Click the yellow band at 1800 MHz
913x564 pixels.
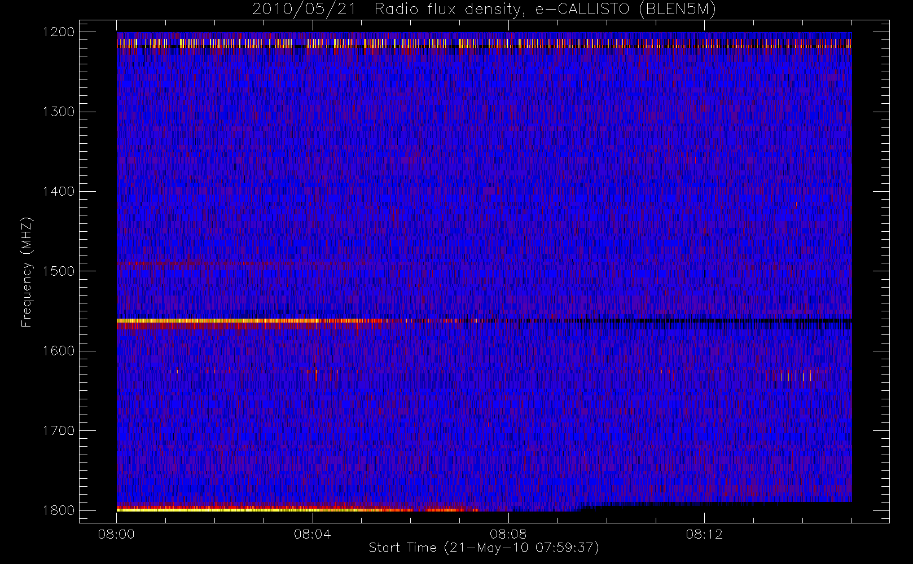297,509
